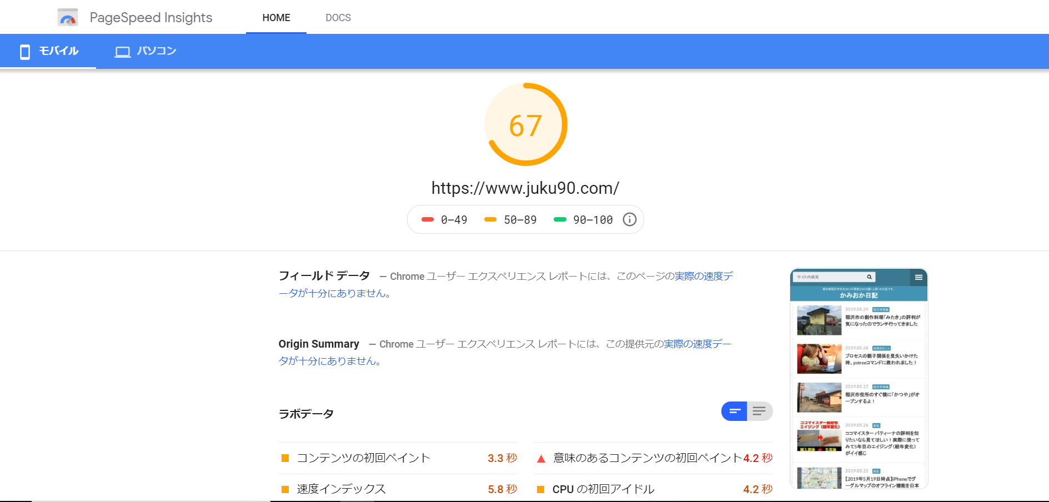This screenshot has height=502, width=1049.
Task: Click the フィールド データ heading
Action: tap(324, 276)
